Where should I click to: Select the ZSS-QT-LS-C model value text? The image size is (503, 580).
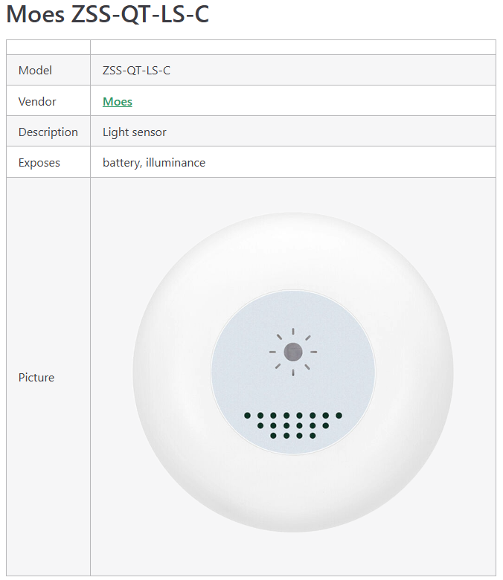(136, 71)
